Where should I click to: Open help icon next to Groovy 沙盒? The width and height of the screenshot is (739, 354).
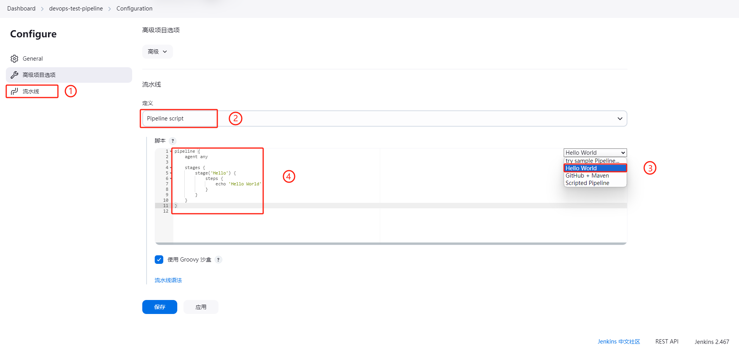coord(218,260)
